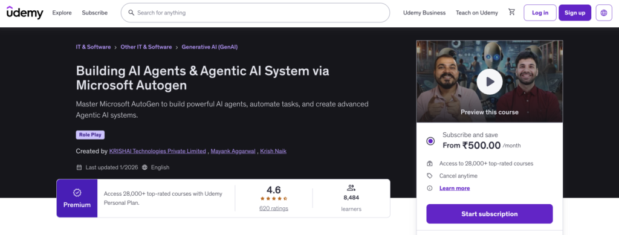Click the Sign up button
Image resolution: width=619 pixels, height=235 pixels.
click(x=575, y=13)
